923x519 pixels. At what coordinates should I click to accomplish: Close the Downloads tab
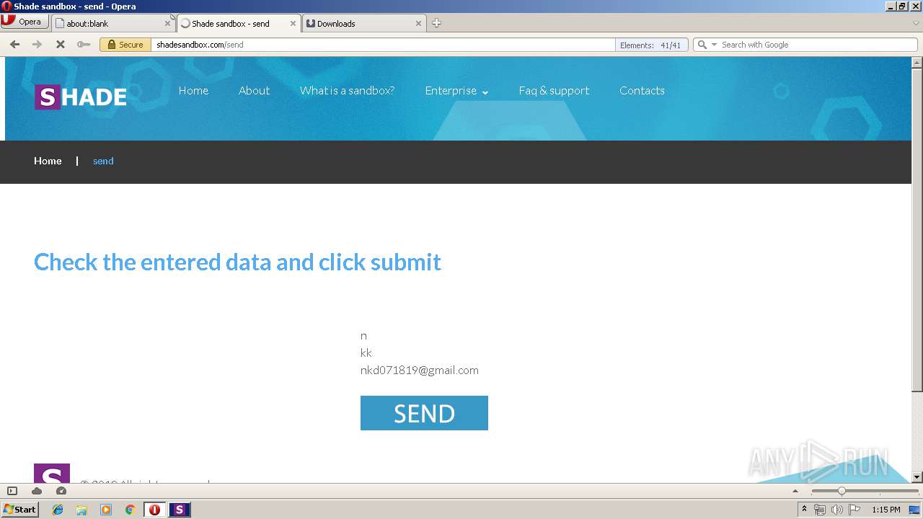(418, 23)
